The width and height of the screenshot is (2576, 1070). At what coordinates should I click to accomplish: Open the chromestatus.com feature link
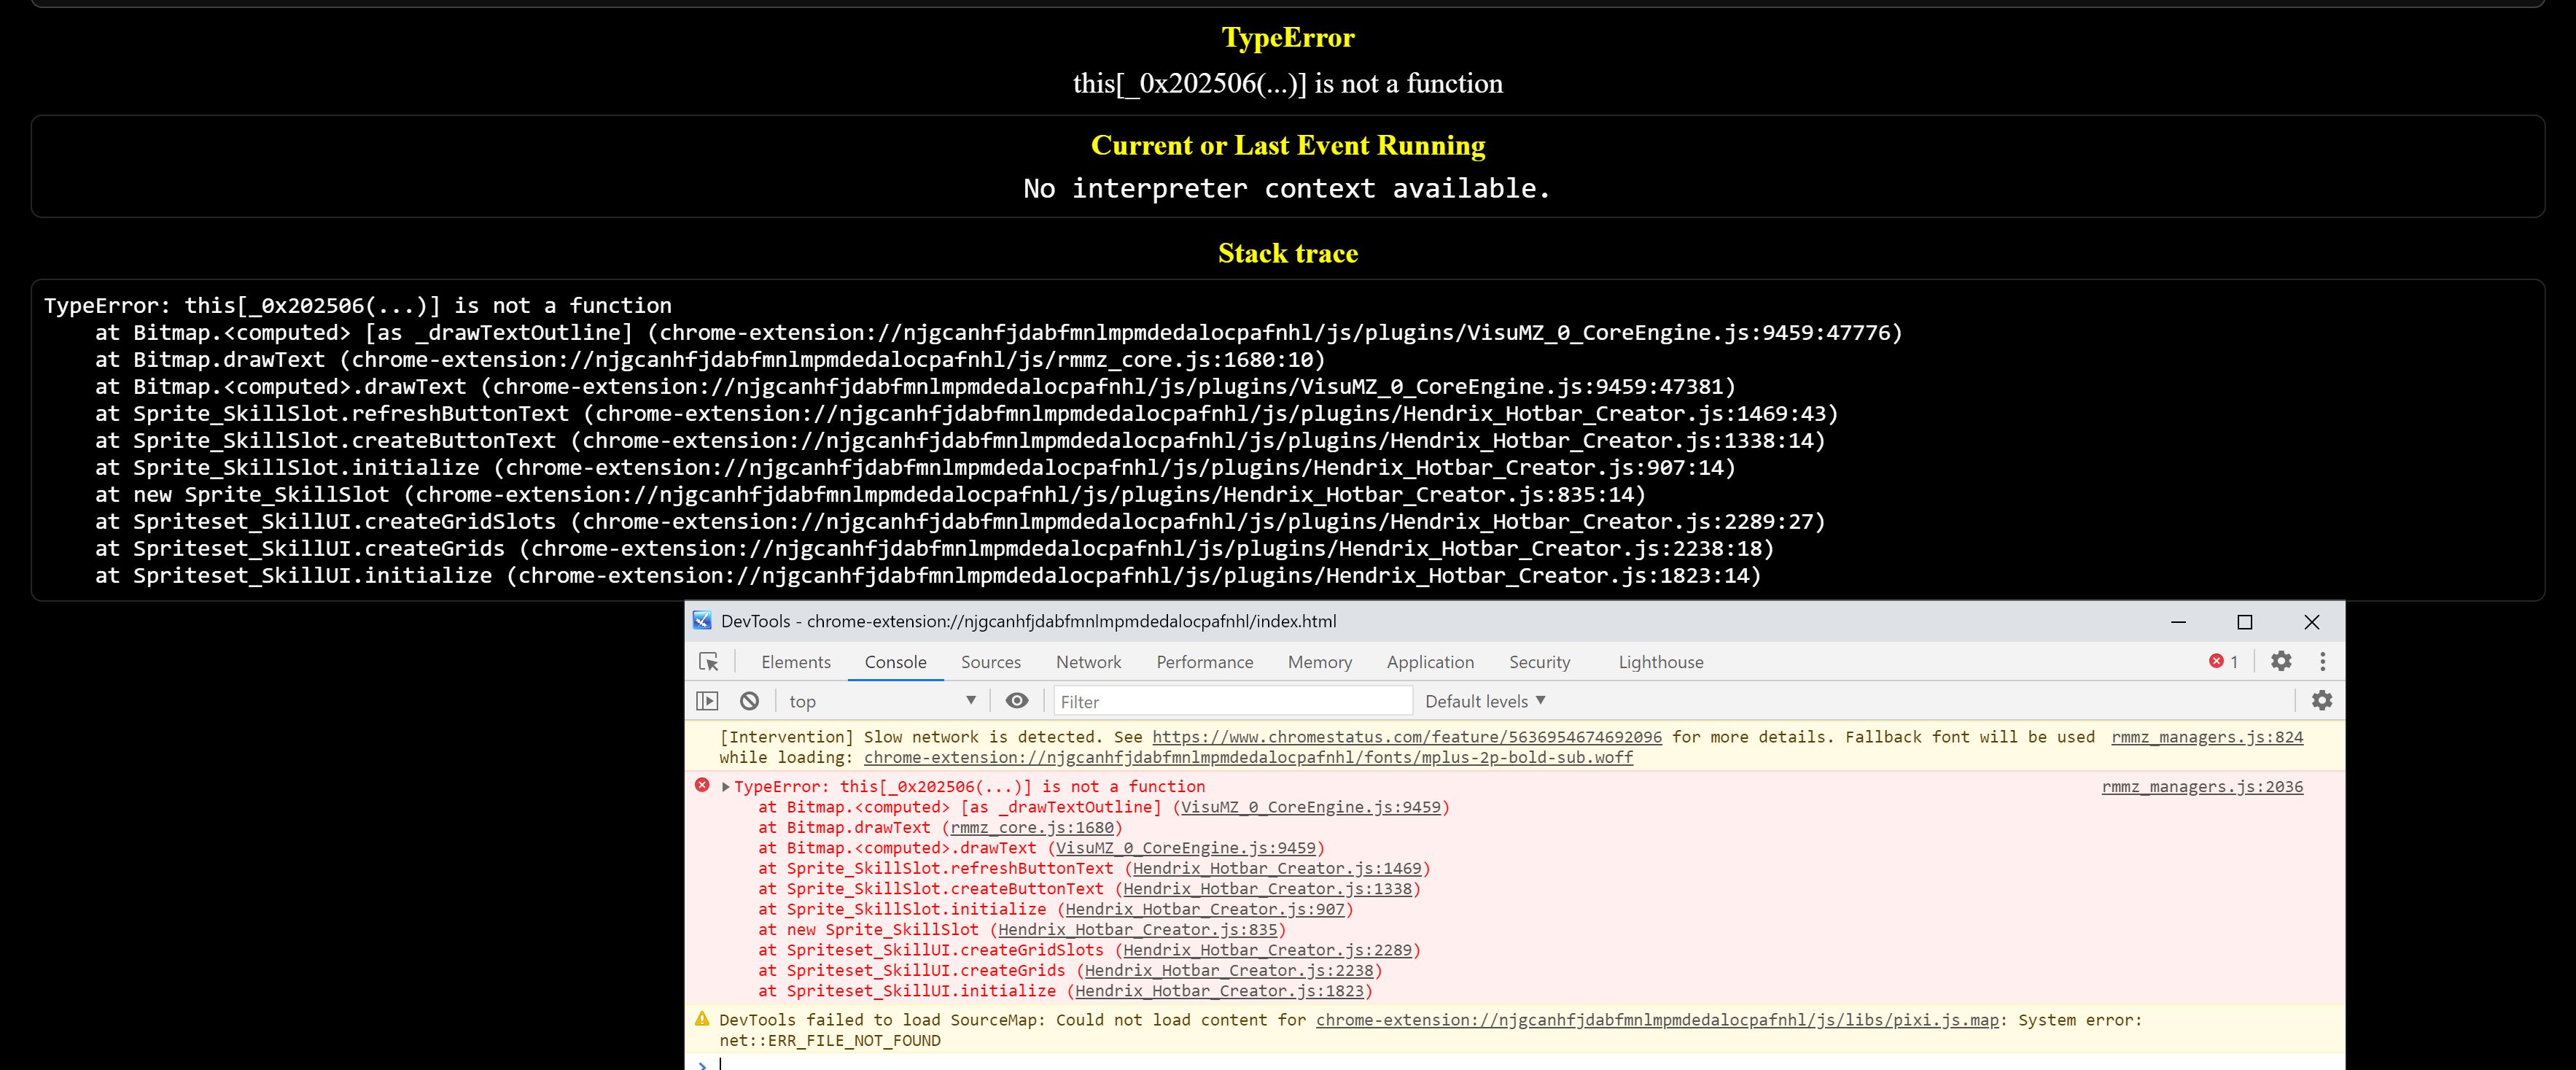tap(1406, 737)
